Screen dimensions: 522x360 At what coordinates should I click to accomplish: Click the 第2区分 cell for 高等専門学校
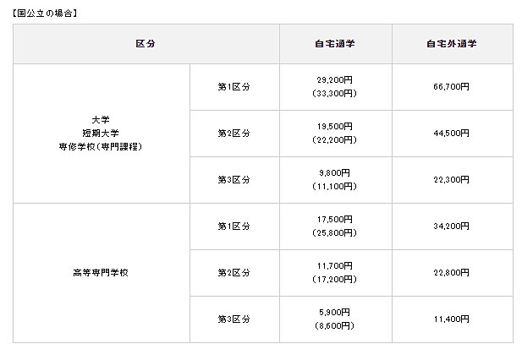point(234,273)
